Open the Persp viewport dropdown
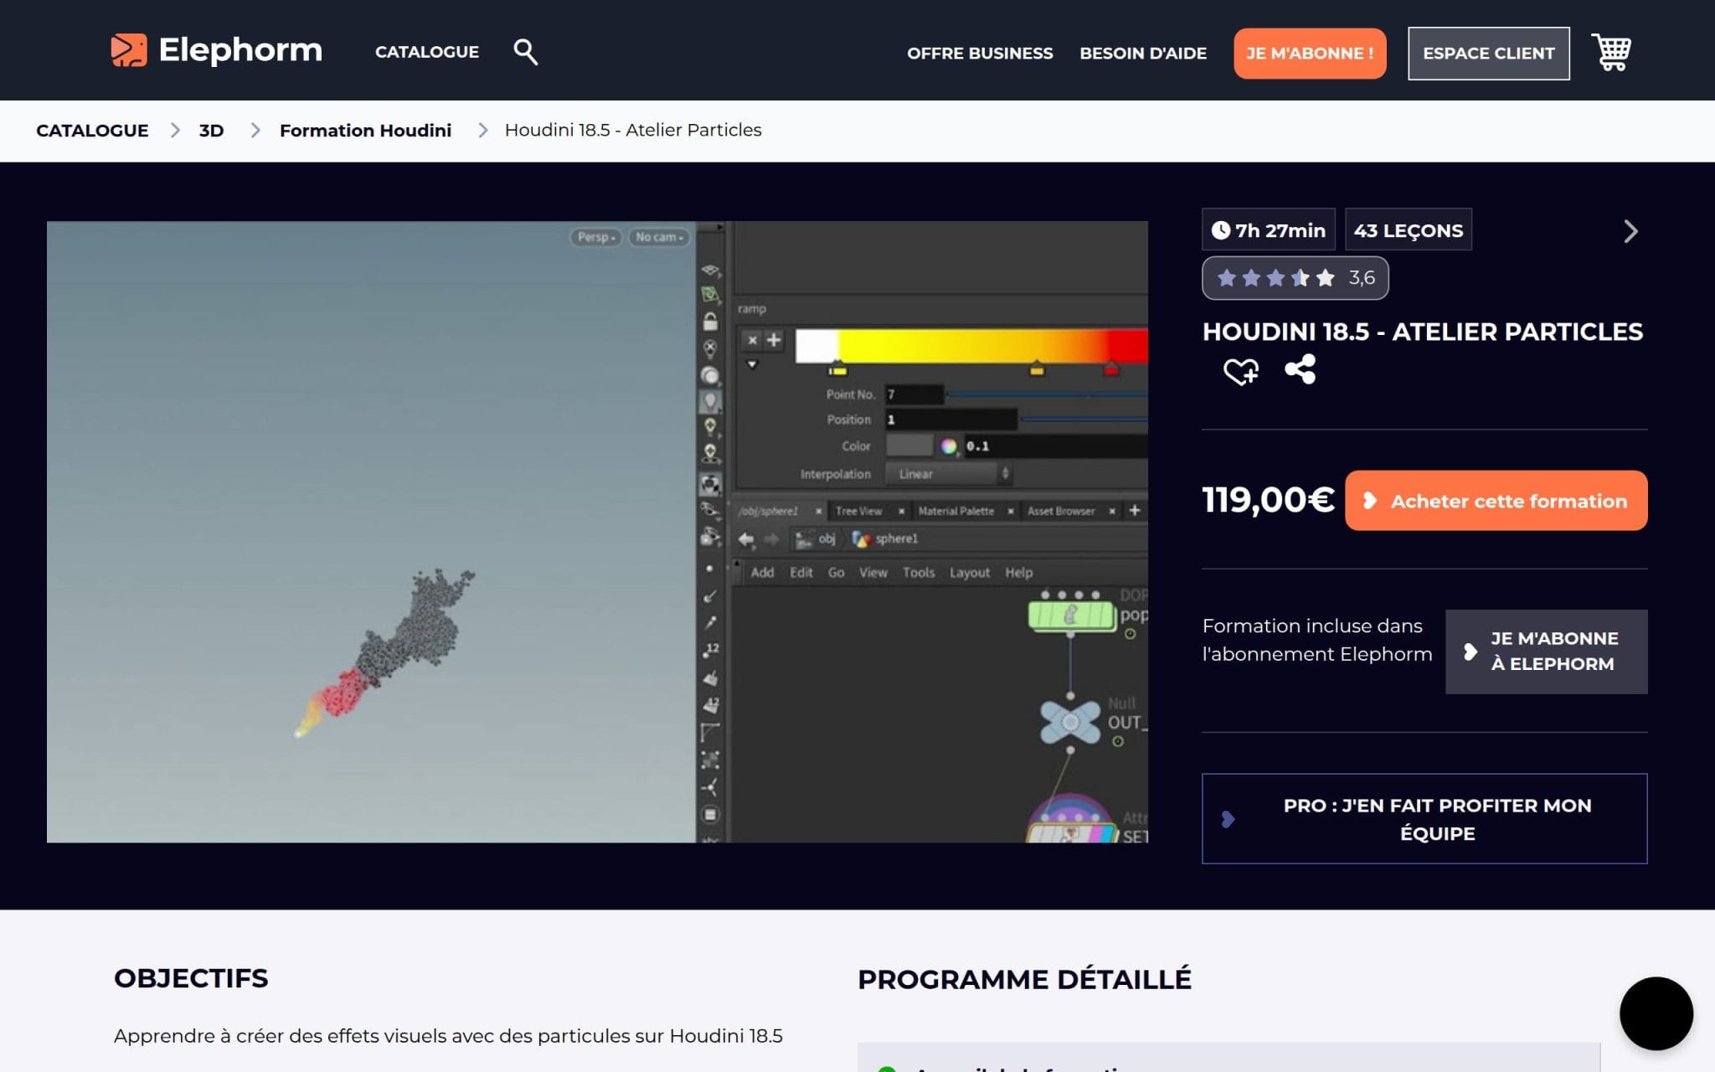This screenshot has width=1715, height=1072. [596, 237]
